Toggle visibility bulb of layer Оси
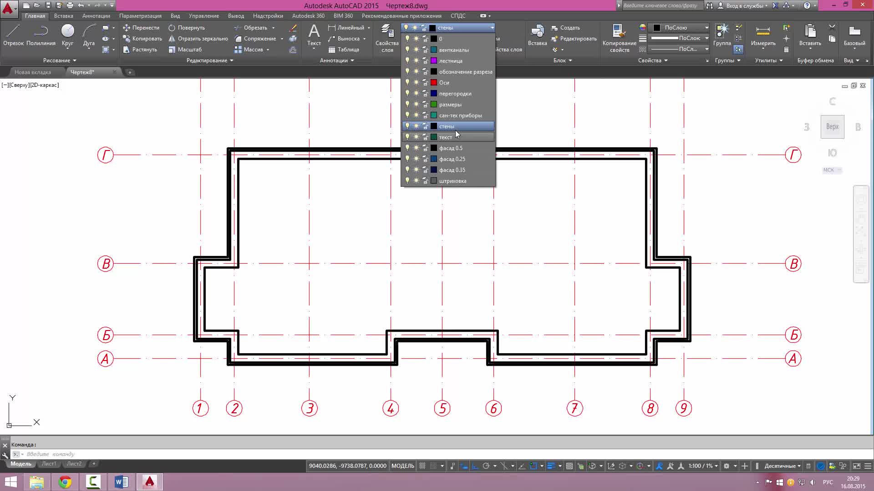This screenshot has height=491, width=874. [x=407, y=82]
